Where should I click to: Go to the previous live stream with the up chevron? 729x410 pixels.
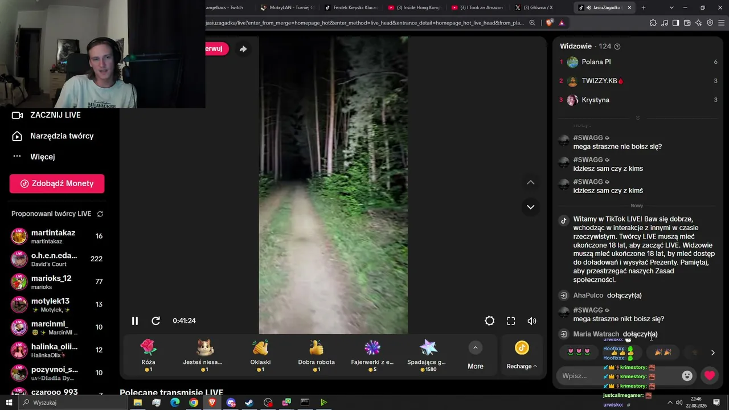pos(530,182)
